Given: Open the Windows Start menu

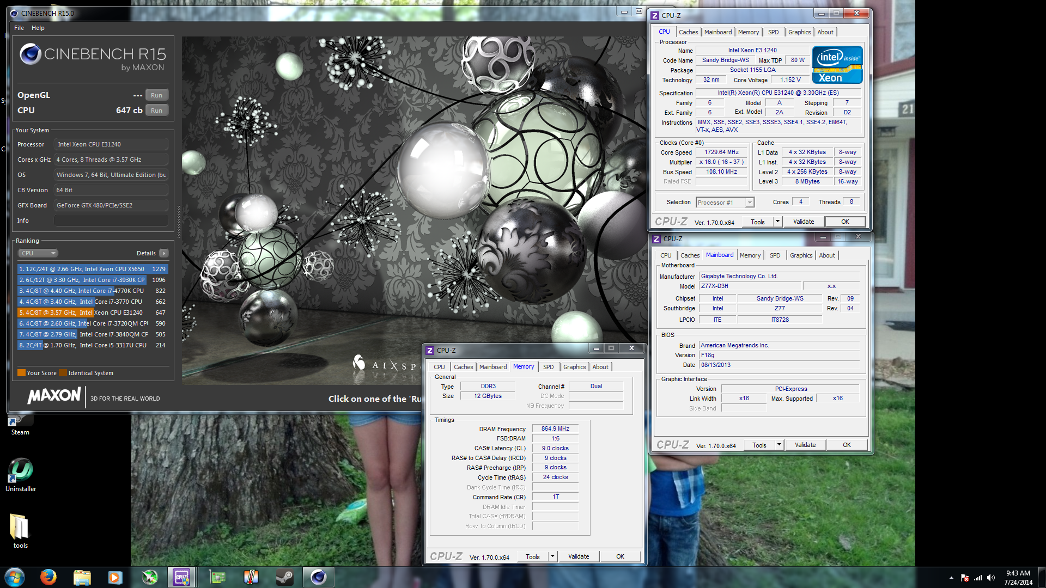Looking at the screenshot, I should pyautogui.click(x=15, y=577).
